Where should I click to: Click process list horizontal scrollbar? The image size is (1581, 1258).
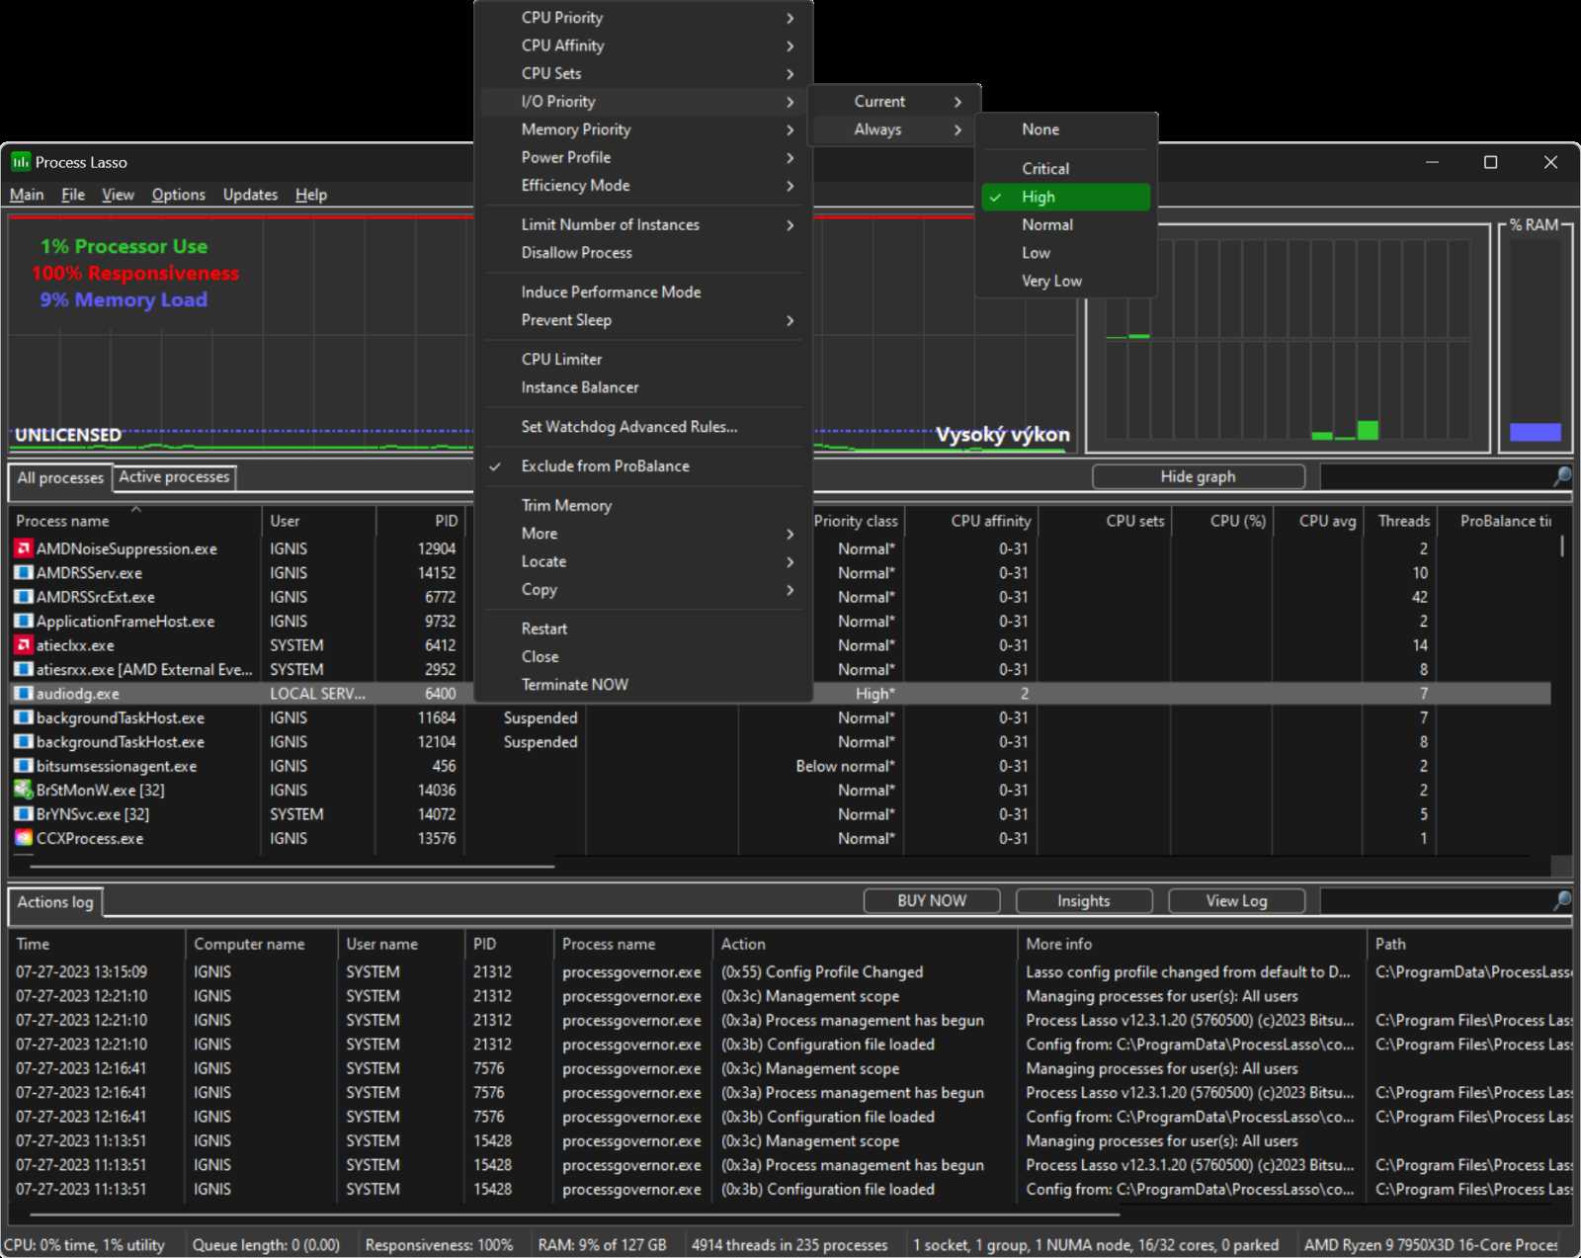[292, 866]
